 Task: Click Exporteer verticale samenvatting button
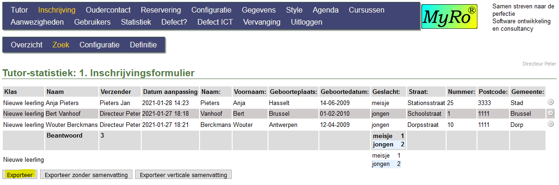click(183, 175)
